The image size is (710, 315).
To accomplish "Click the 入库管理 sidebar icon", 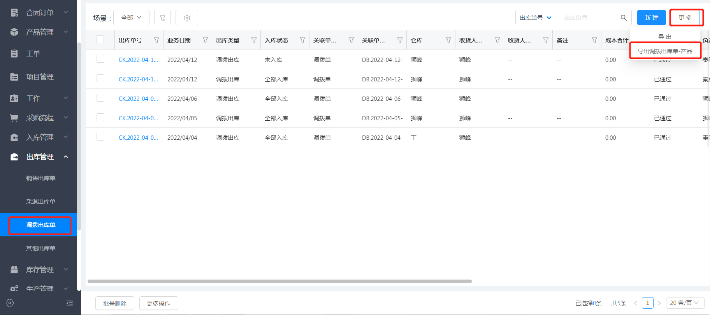I will coord(14,137).
